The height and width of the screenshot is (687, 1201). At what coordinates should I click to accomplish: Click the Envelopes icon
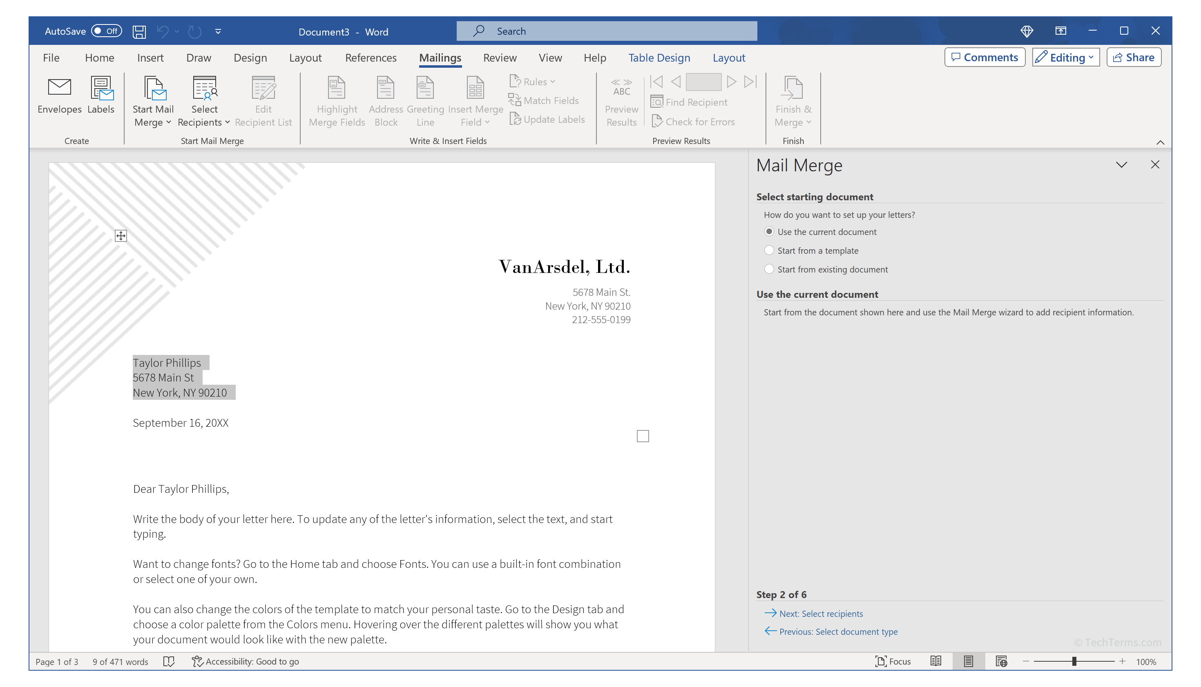coord(60,88)
